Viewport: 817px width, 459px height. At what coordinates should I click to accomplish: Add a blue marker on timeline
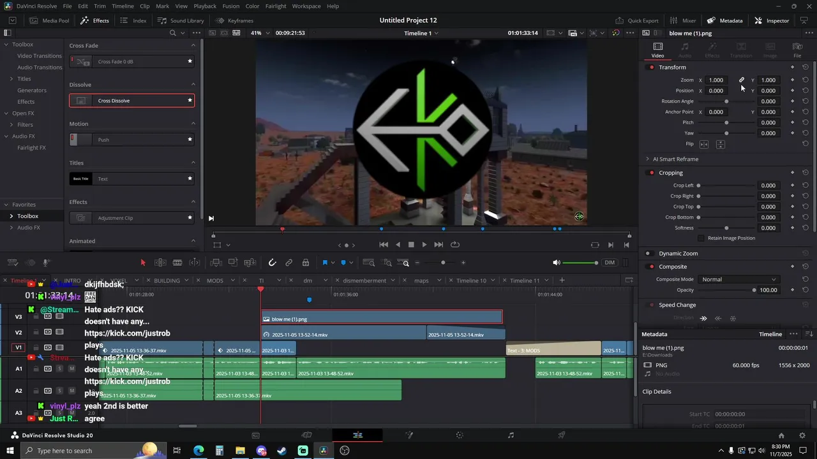pyautogui.click(x=343, y=263)
